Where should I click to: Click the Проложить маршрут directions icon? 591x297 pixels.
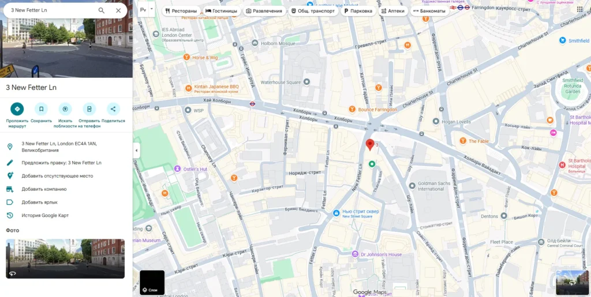pyautogui.click(x=17, y=109)
